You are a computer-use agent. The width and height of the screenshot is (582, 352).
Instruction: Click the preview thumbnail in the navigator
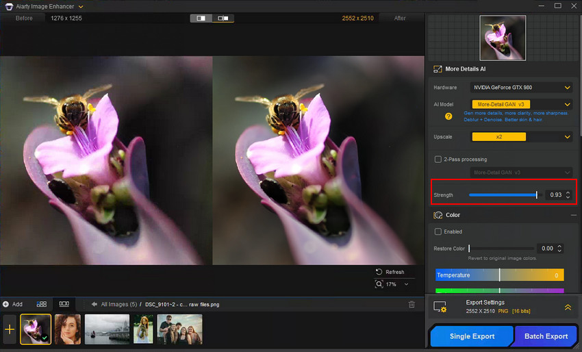tap(503, 38)
